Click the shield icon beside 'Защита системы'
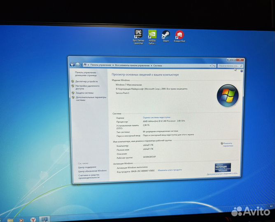The width and height of the screenshot is (275, 222). (x=73, y=93)
